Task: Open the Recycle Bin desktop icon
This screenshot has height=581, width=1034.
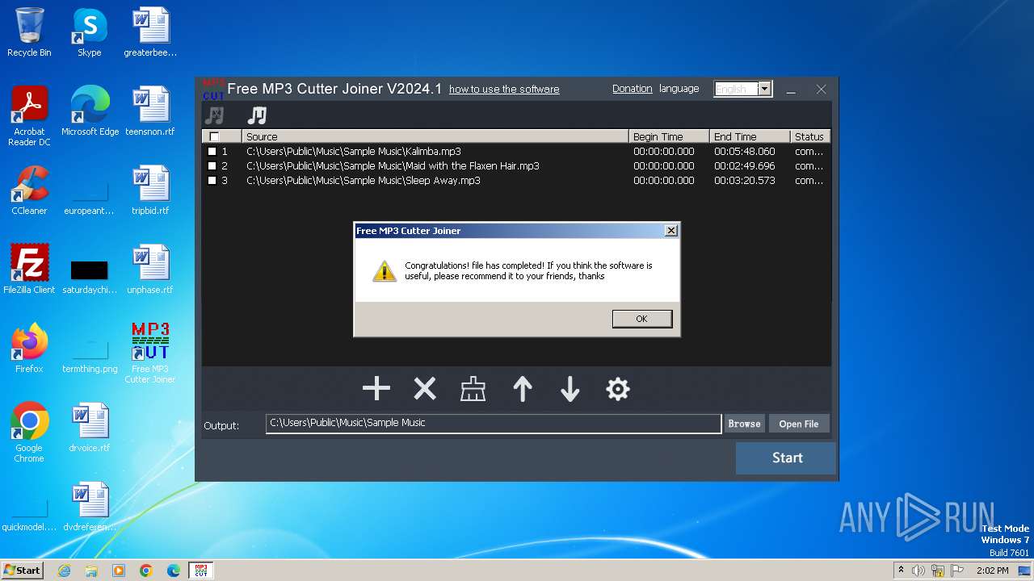Action: (29, 33)
